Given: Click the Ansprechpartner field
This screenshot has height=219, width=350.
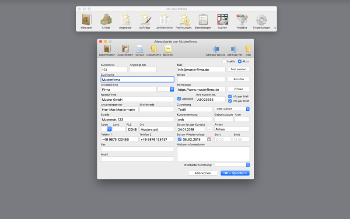Looking at the screenshot, I should point(120,109).
